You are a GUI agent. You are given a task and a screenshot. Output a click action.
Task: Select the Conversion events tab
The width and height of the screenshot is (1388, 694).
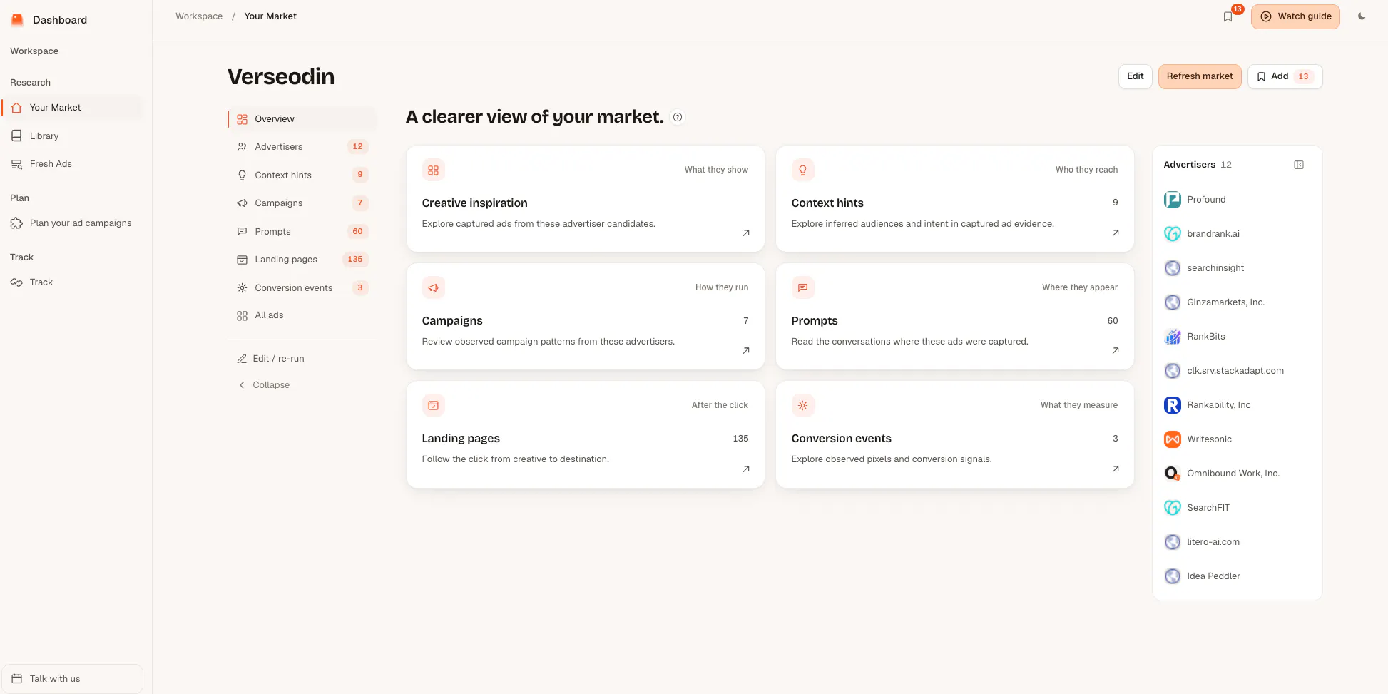[x=302, y=288]
